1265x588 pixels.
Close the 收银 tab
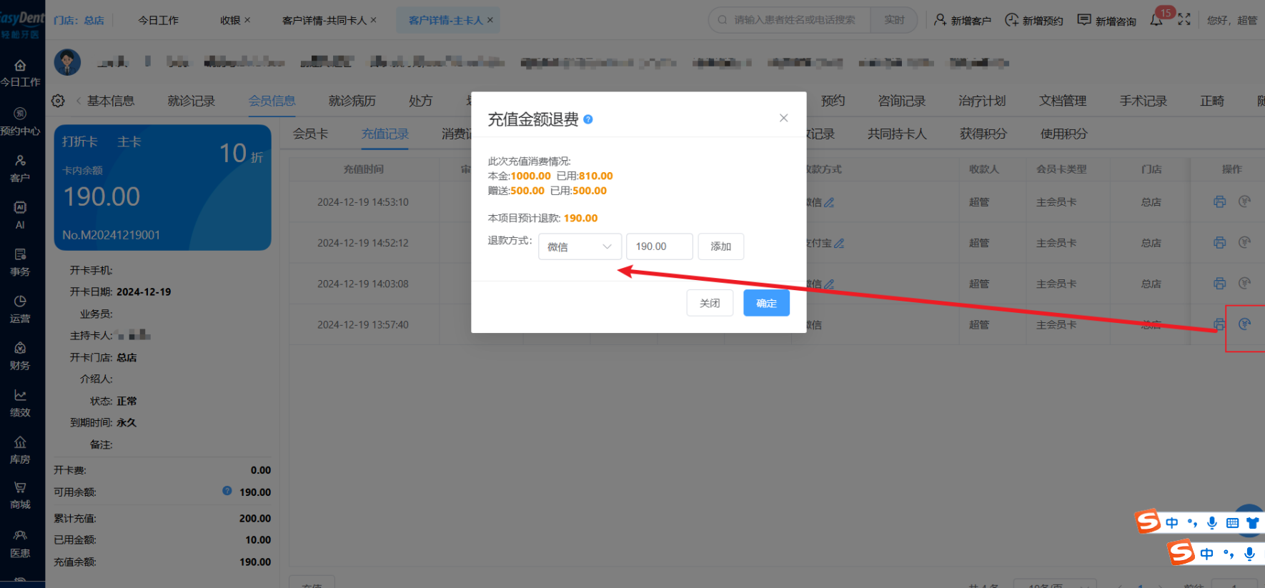[x=247, y=20]
